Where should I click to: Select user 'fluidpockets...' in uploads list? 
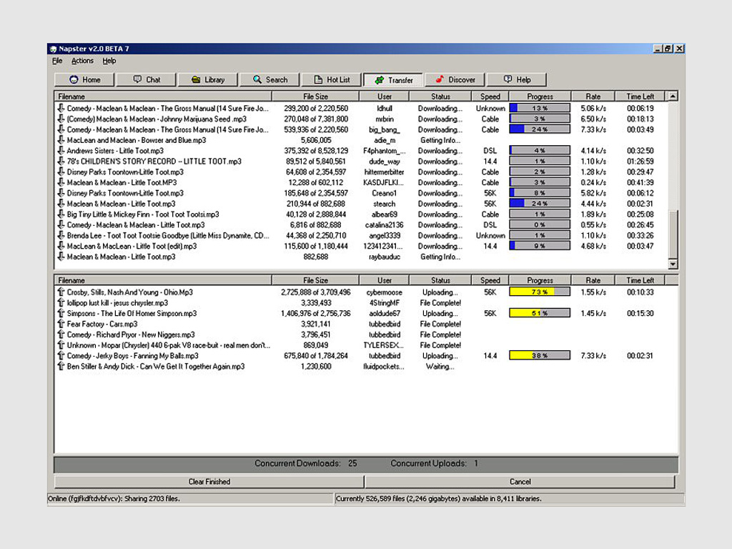[384, 367]
